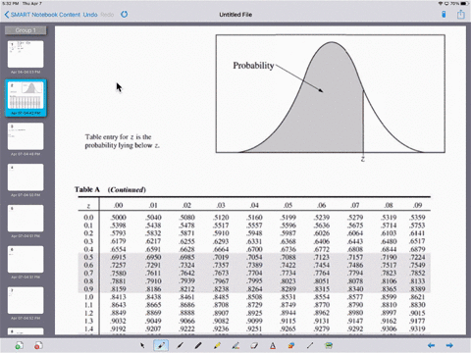Click the '.6915' table cell
The width and height of the screenshot is (471, 353).
click(x=118, y=257)
